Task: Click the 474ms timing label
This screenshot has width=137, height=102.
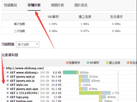Action: coord(93,89)
